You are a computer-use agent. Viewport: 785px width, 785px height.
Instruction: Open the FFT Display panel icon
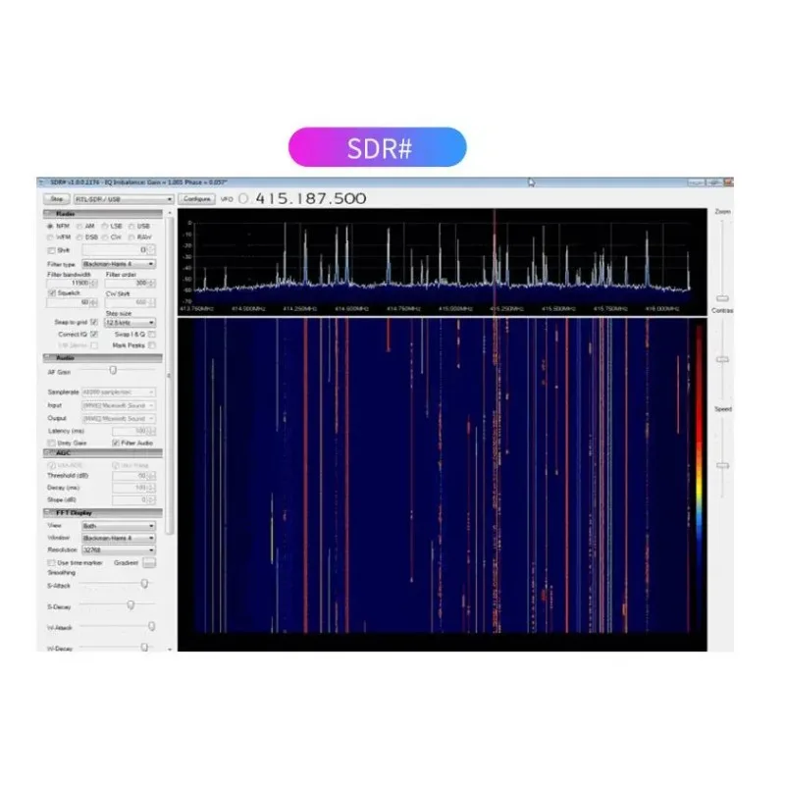[48, 512]
